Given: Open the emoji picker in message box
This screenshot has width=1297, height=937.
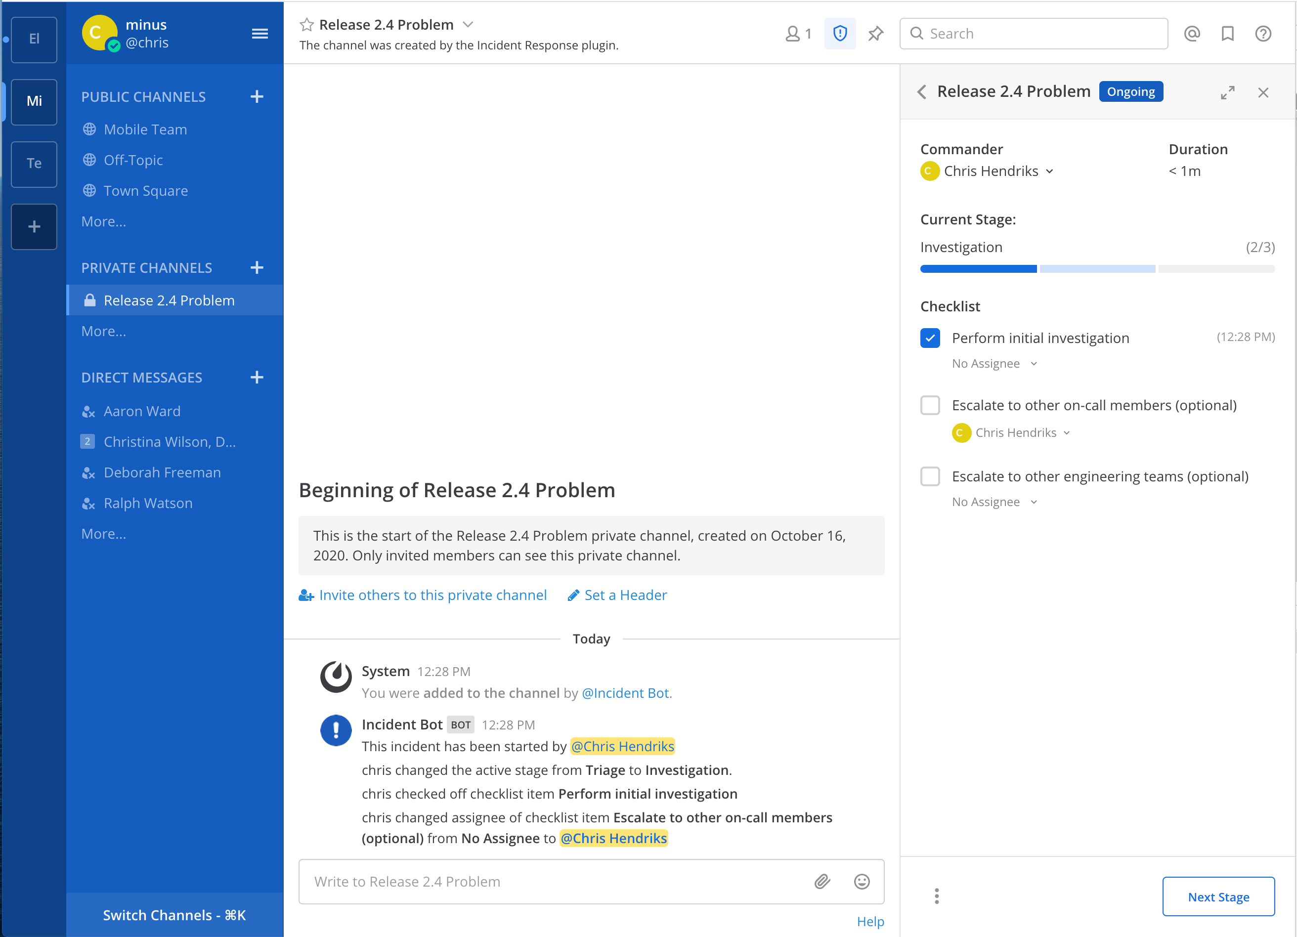Looking at the screenshot, I should 861,881.
